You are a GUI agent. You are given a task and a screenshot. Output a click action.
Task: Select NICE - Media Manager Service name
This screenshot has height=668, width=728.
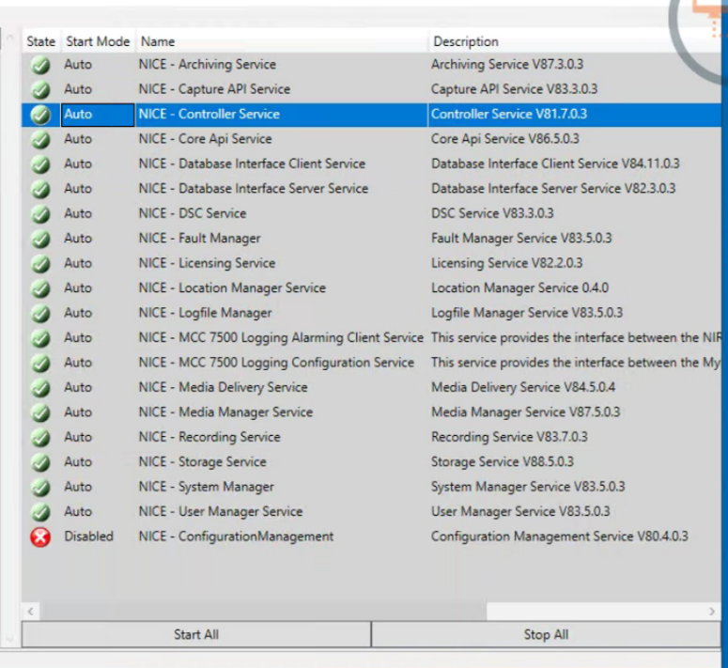pyautogui.click(x=225, y=412)
